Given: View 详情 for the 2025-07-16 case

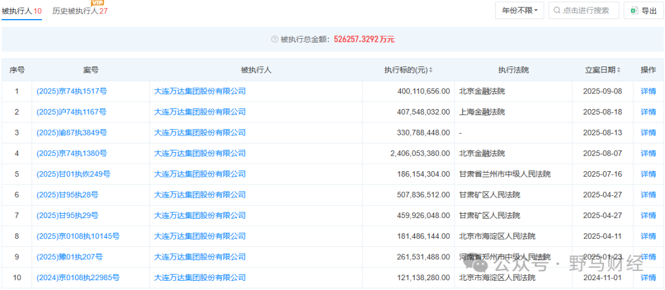Looking at the screenshot, I should (x=648, y=174).
